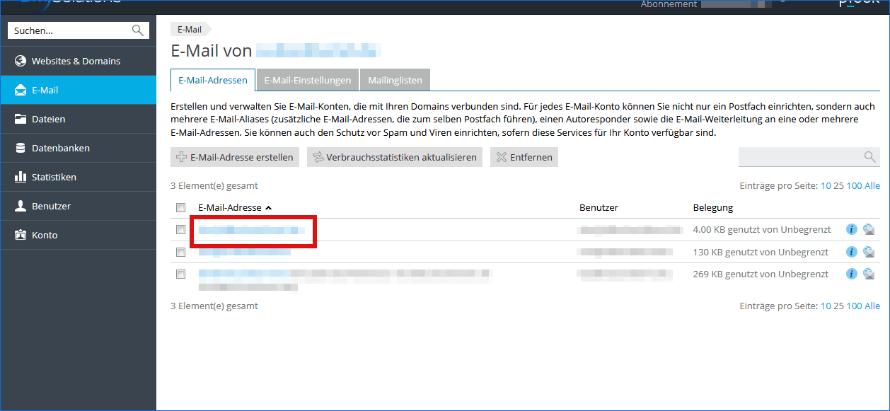Open webmail icon in 130 KB row
Screen dimensions: 890x411
click(869, 252)
